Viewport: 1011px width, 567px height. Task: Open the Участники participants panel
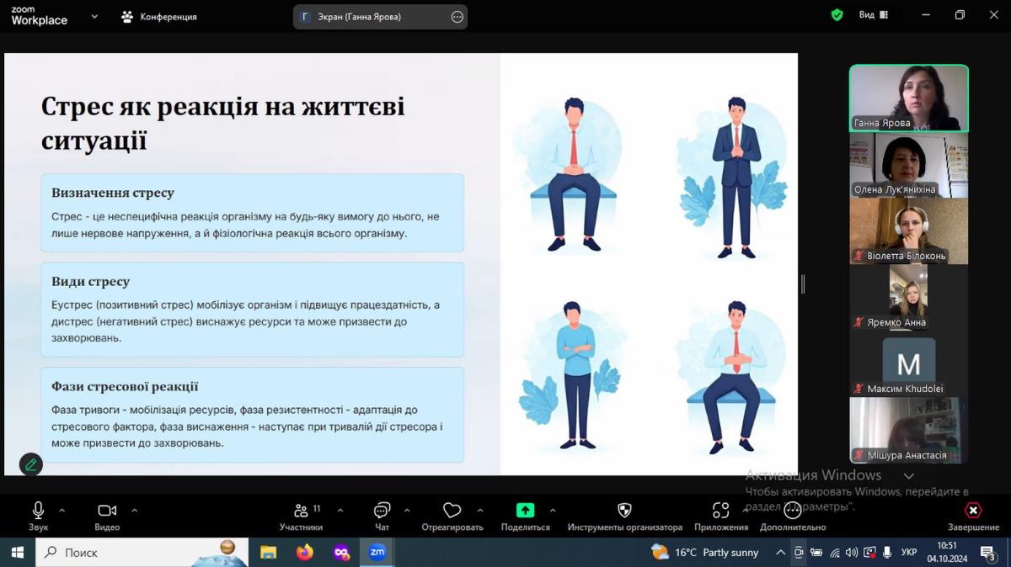pos(301,511)
